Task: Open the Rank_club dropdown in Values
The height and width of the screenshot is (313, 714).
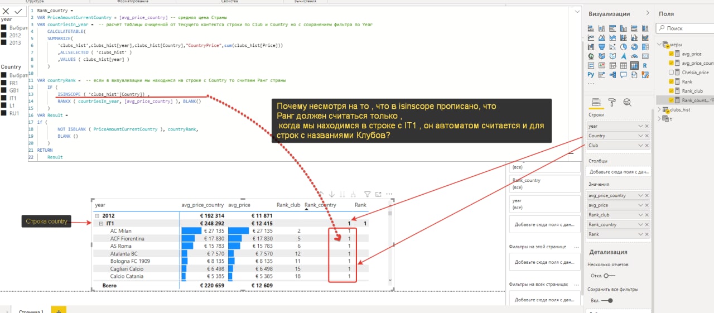Action: tap(640, 215)
